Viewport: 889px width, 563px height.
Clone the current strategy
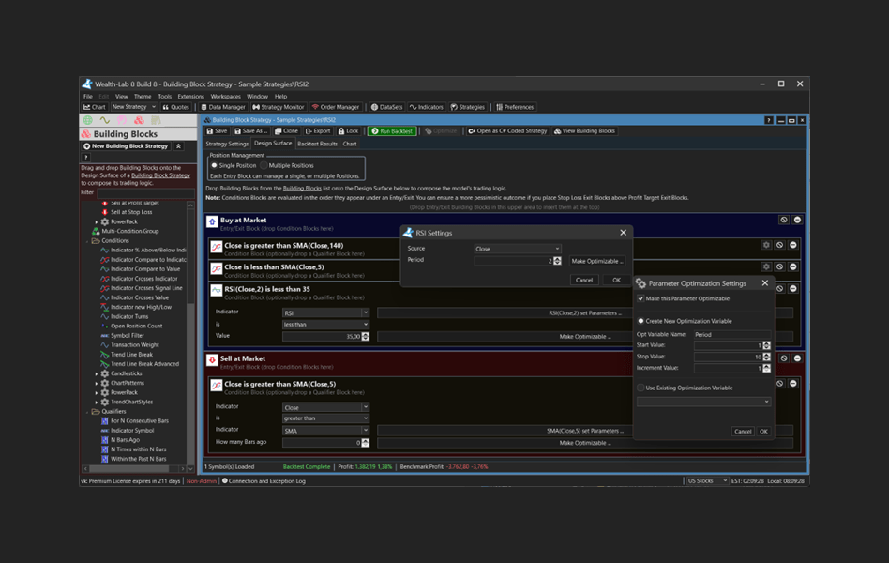pos(286,131)
